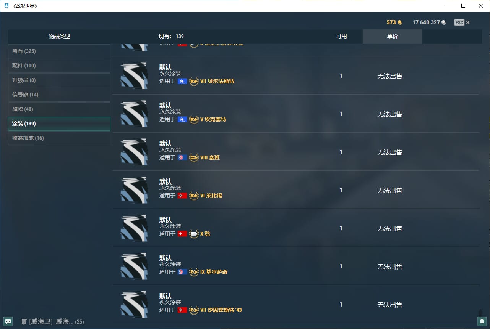
Task: Select the 所有 (325) category
Action: (x=59, y=51)
